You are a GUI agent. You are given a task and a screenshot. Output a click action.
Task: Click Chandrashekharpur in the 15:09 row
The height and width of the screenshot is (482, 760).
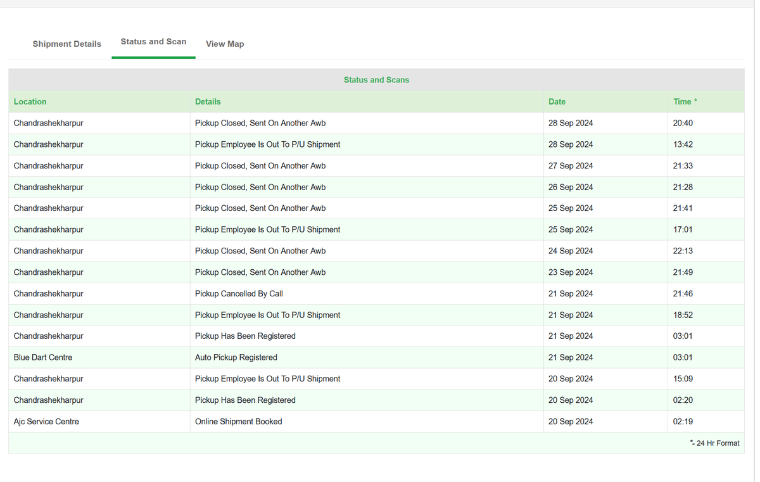pyautogui.click(x=48, y=379)
